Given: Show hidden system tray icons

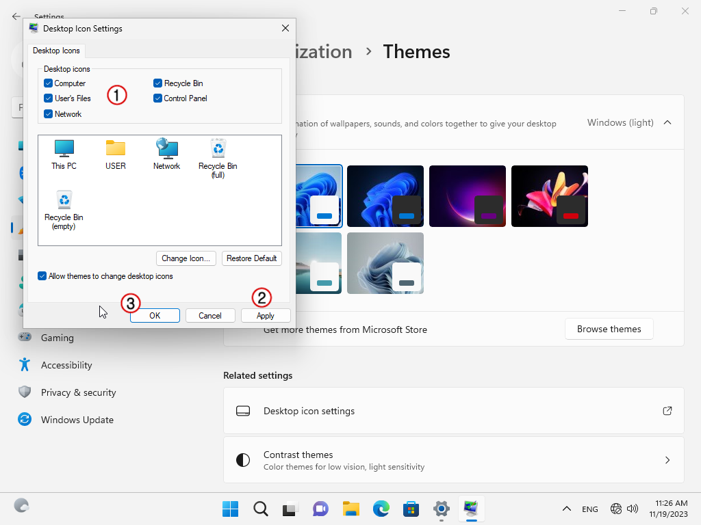Looking at the screenshot, I should pyautogui.click(x=566, y=509).
